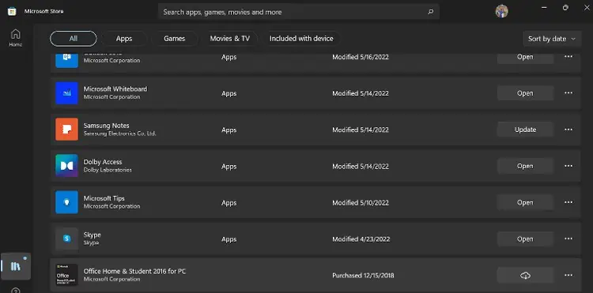Open Microsoft Tips app icon
The height and width of the screenshot is (293, 593).
point(66,202)
